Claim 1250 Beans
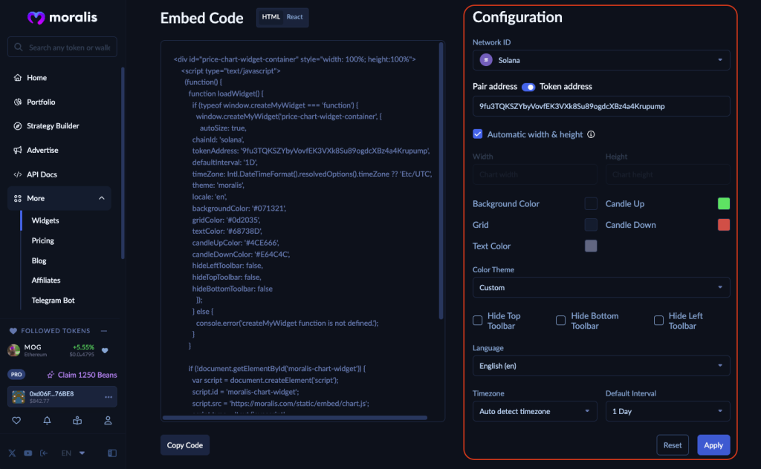The image size is (761, 469). pyautogui.click(x=88, y=375)
